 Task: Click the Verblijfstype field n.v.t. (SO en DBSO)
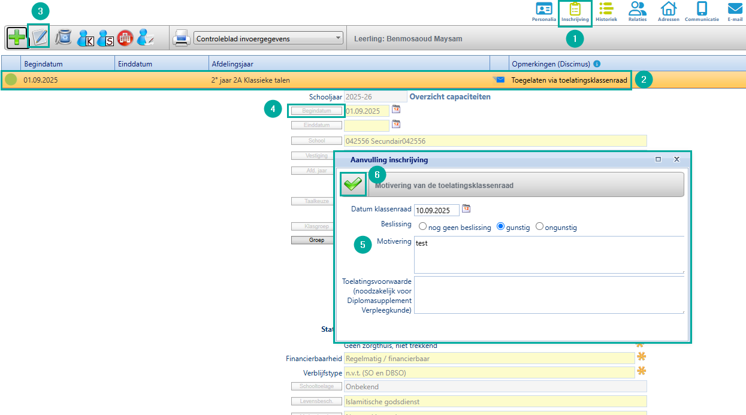click(490, 372)
